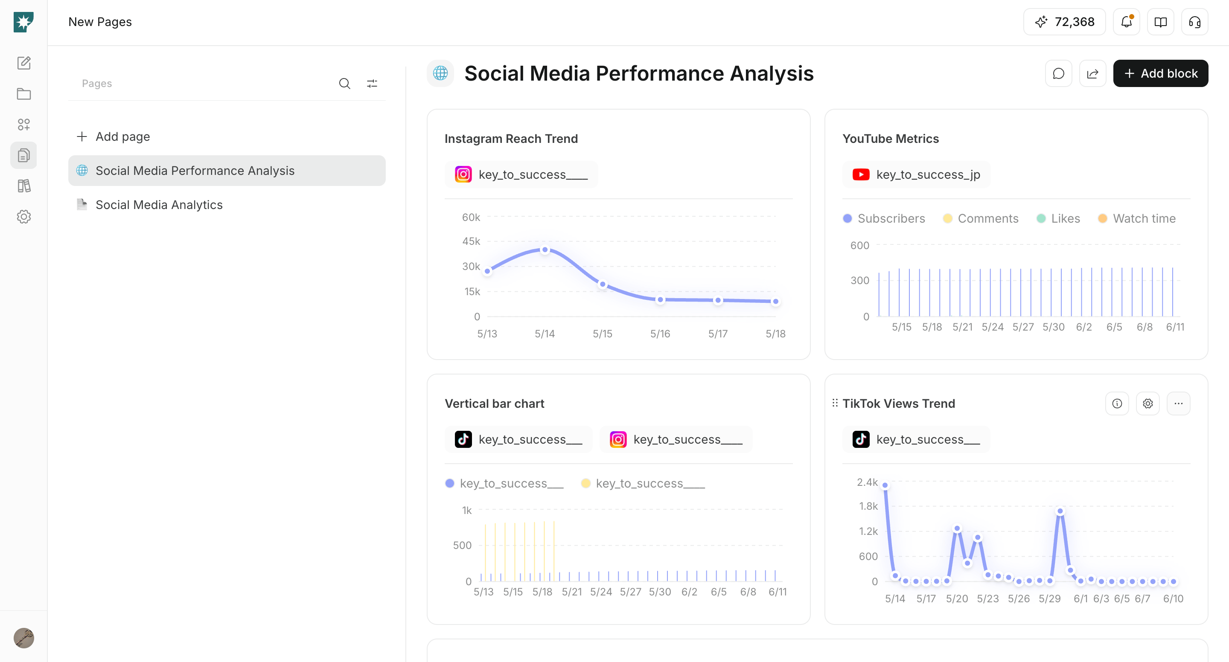The image size is (1229, 662).
Task: Click YouTube account chip key_to_success_jp
Action: [916, 174]
